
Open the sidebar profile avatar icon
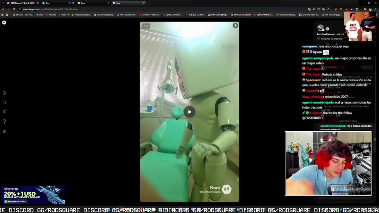tap(4, 131)
